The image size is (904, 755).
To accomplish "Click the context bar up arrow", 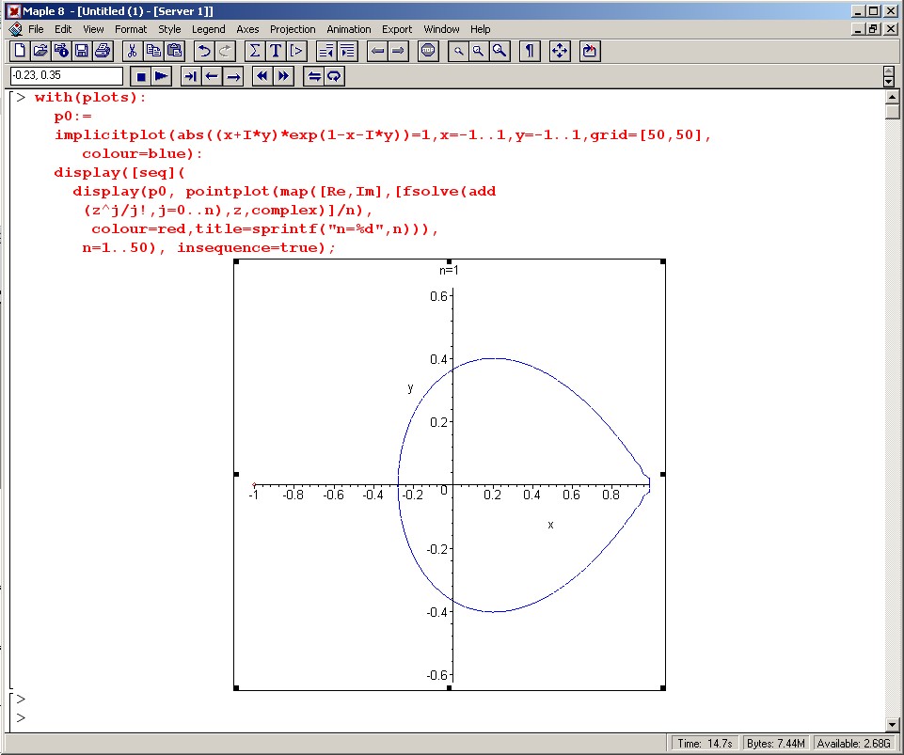I will click(888, 71).
